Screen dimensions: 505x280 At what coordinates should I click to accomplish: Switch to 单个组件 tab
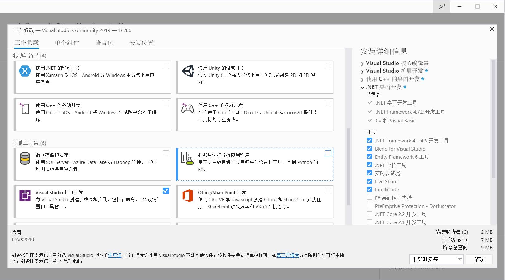pyautogui.click(x=67, y=43)
